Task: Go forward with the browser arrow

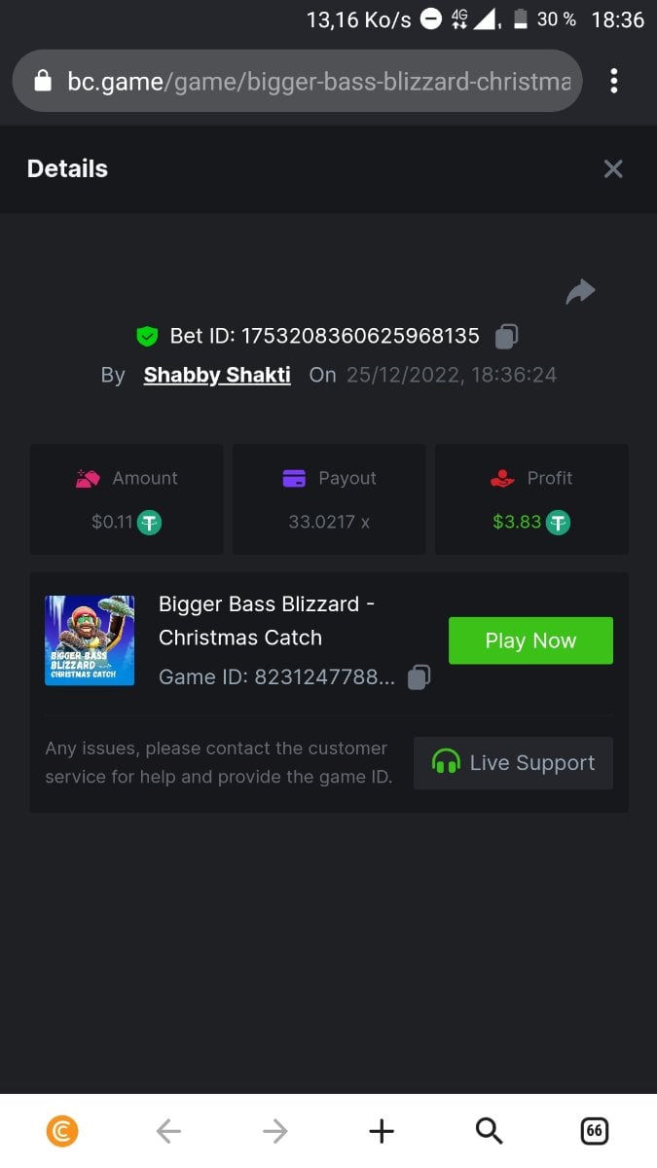Action: pyautogui.click(x=275, y=1131)
